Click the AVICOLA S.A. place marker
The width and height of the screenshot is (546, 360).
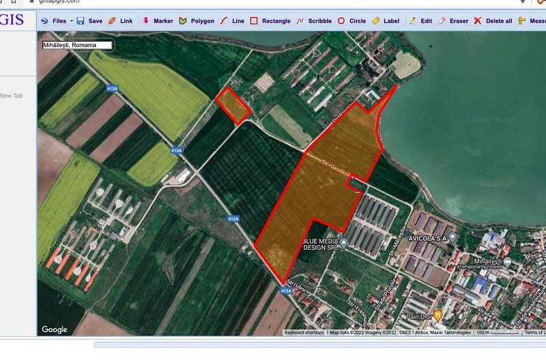[x=452, y=237]
